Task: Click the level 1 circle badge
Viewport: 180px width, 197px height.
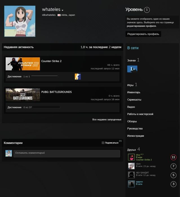Action: [x=147, y=10]
